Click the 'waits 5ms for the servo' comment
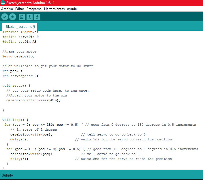This screenshot has width=203, height=180. [123, 140]
